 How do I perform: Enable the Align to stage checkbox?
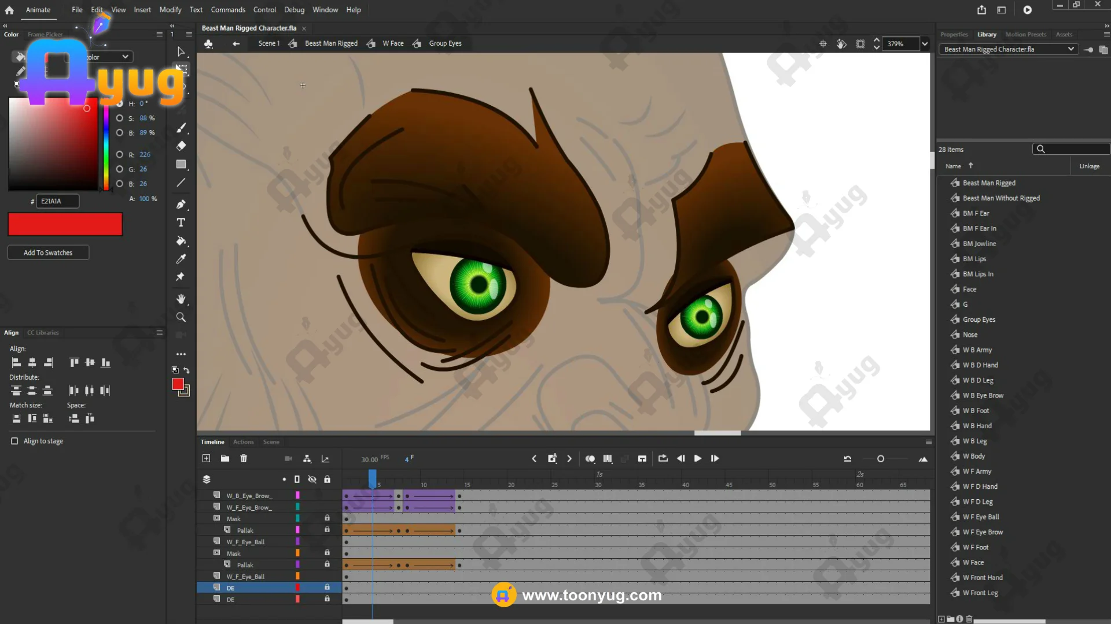[x=14, y=441]
